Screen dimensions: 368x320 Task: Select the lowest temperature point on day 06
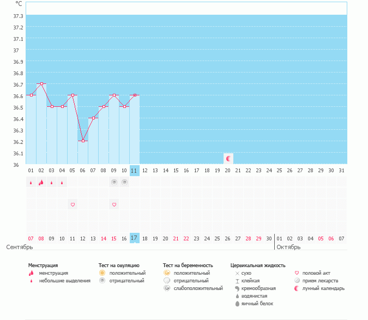[x=83, y=141]
